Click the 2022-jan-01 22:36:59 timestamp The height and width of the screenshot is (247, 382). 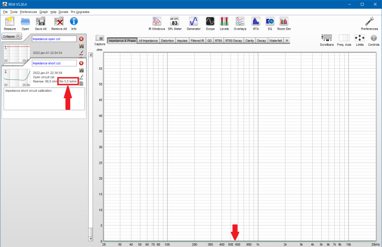[x=47, y=73]
